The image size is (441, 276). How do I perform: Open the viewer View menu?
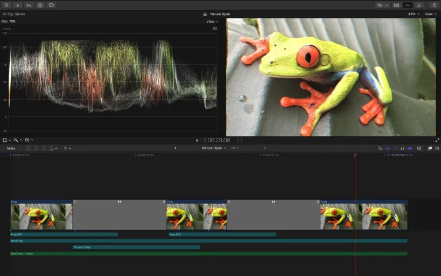[431, 14]
